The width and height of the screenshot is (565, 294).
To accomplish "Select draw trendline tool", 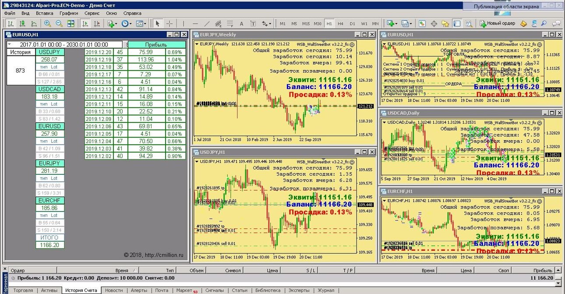I will point(207,24).
